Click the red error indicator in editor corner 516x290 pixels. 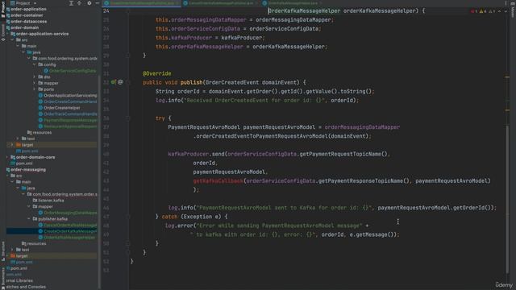(474, 11)
